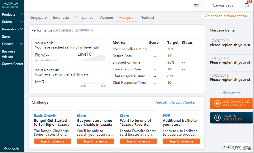The width and height of the screenshot is (254, 153).
Task: Join the Basic Growth Bongo challenge
Action: coord(52,141)
